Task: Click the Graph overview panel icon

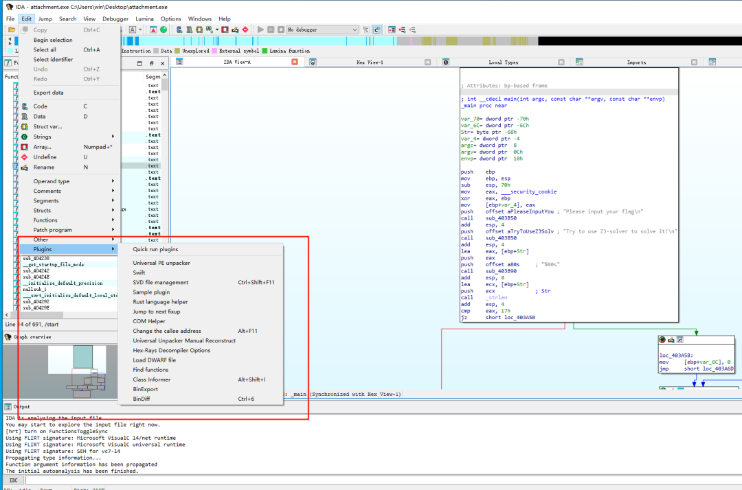Action: tap(8, 337)
